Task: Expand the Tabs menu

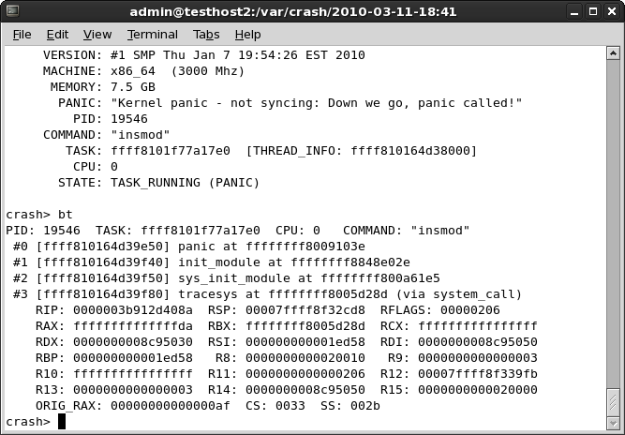Action: pos(206,35)
